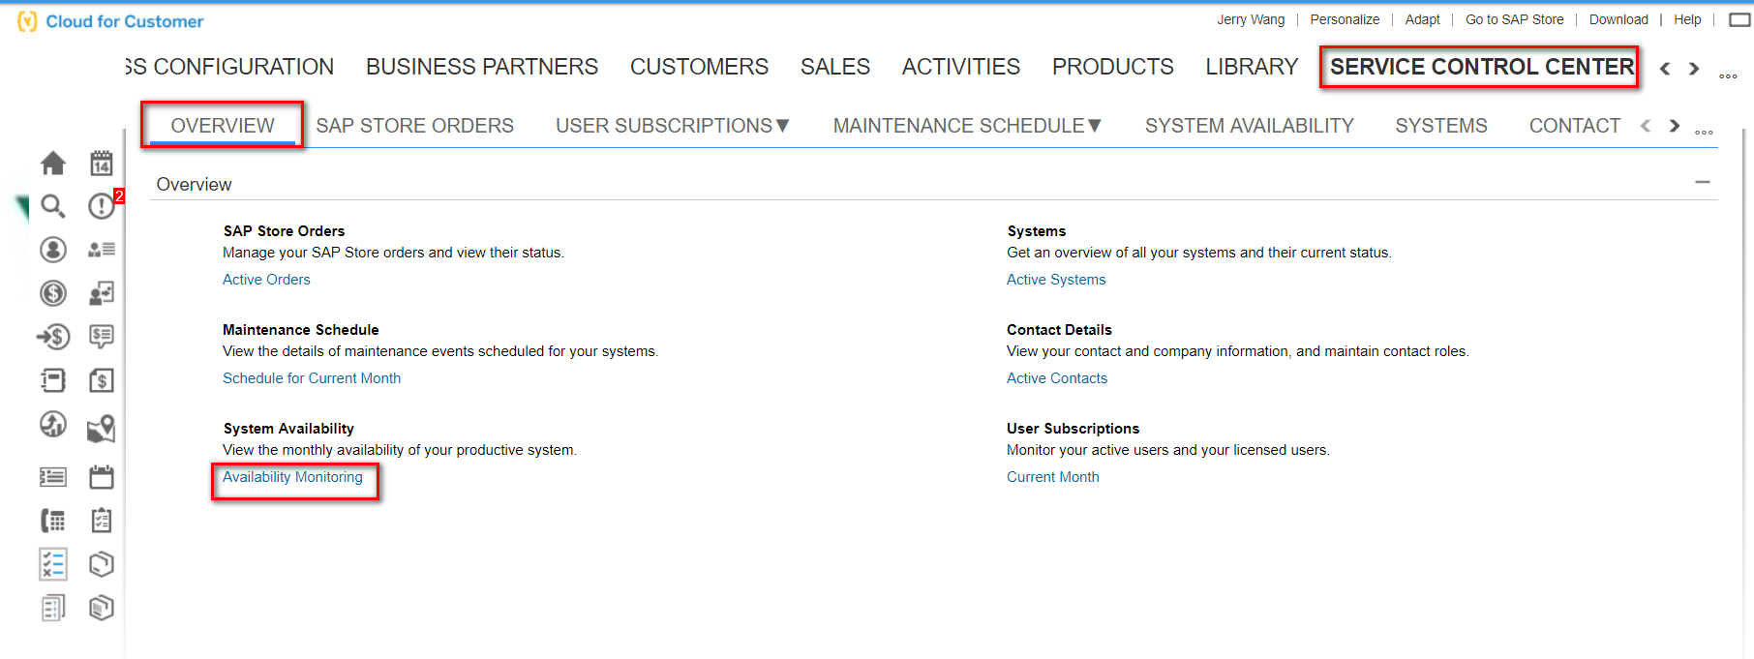Viewport: 1754px width, 659px height.
Task: Click Go to SAP Store
Action: point(1514,19)
